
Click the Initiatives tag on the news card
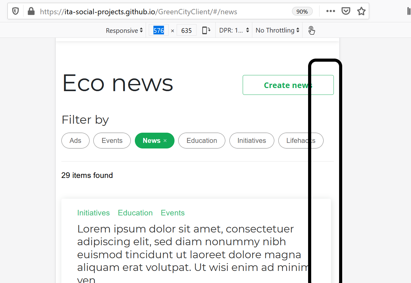click(93, 213)
